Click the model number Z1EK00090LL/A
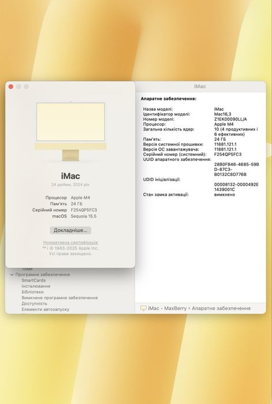The height and width of the screenshot is (404, 272). [x=230, y=119]
